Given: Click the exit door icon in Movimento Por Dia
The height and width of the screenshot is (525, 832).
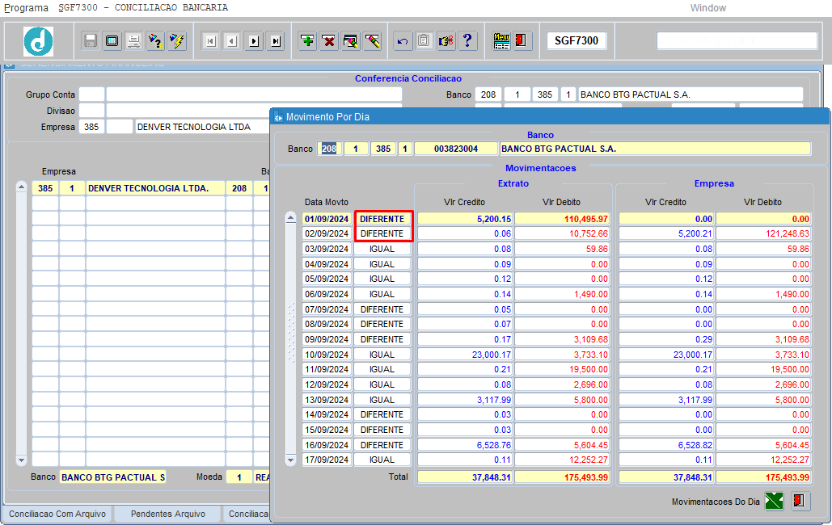Looking at the screenshot, I should [800, 501].
